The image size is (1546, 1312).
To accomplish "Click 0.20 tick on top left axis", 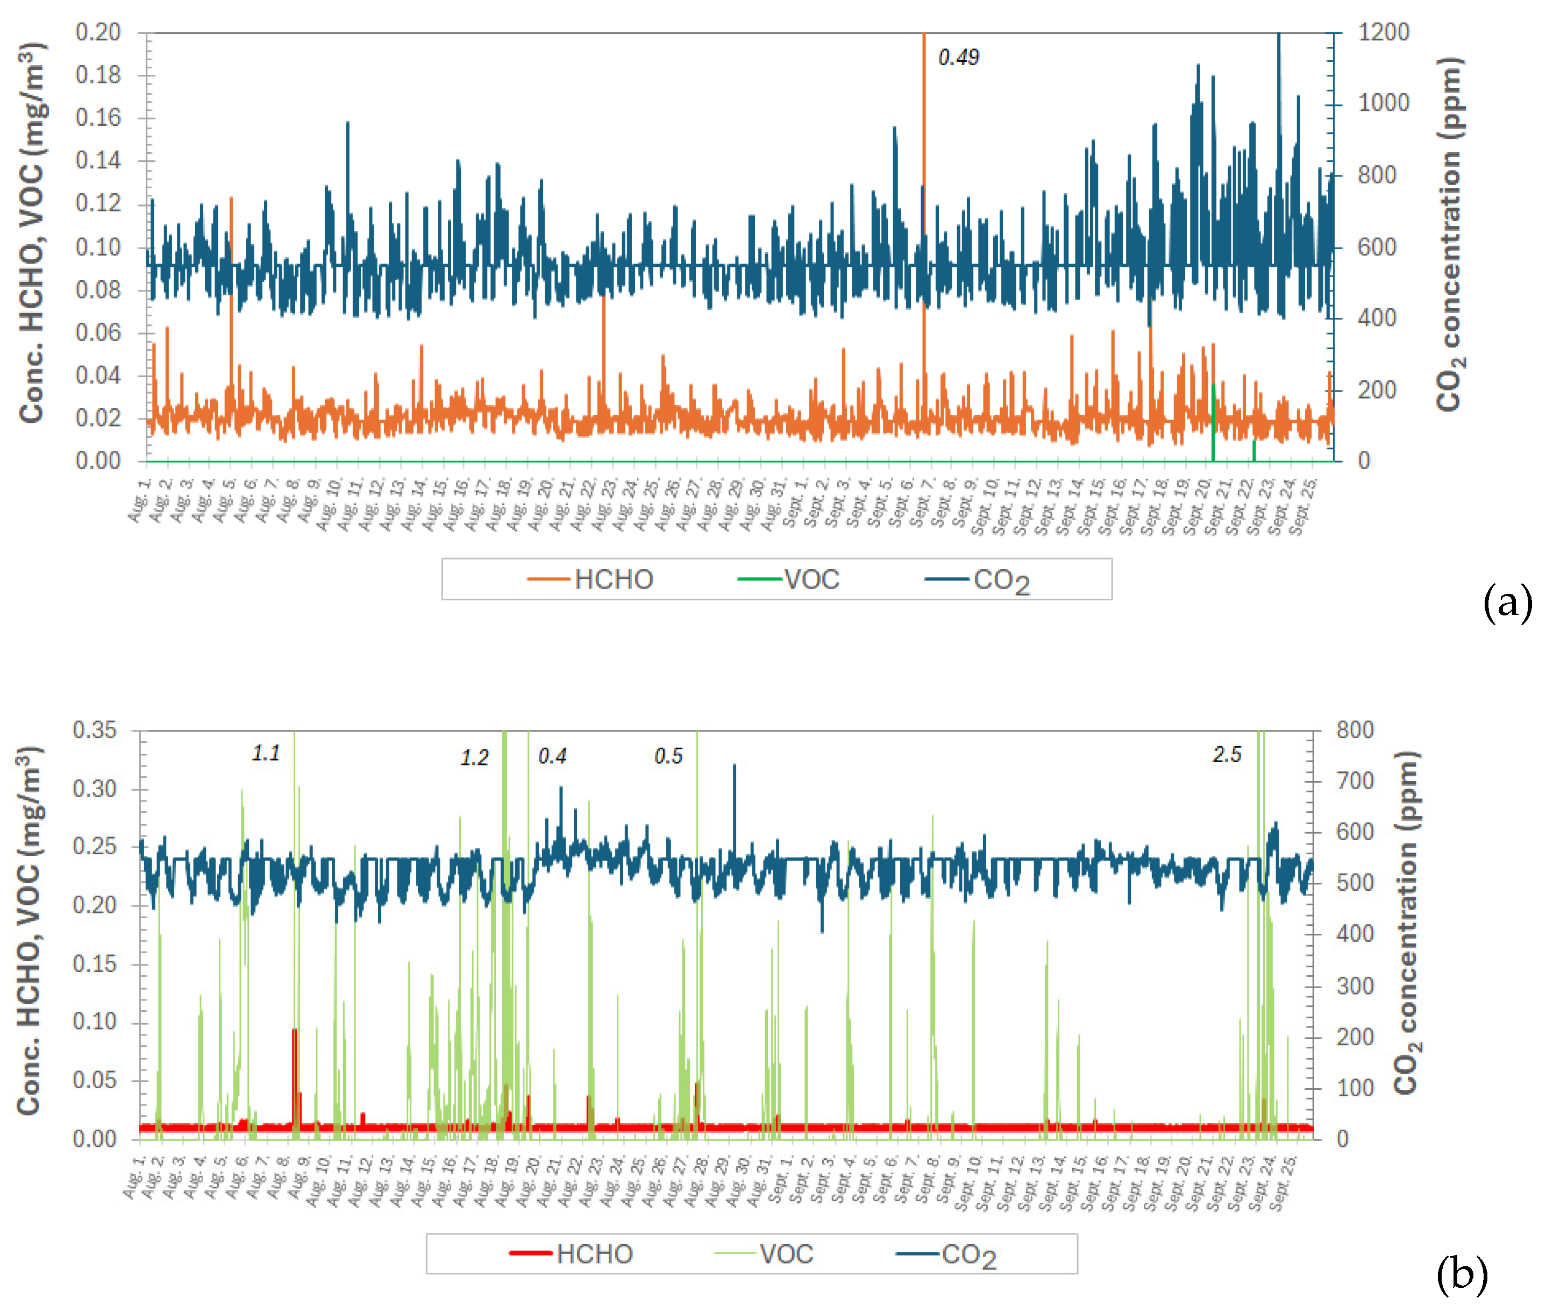I will point(97,32).
